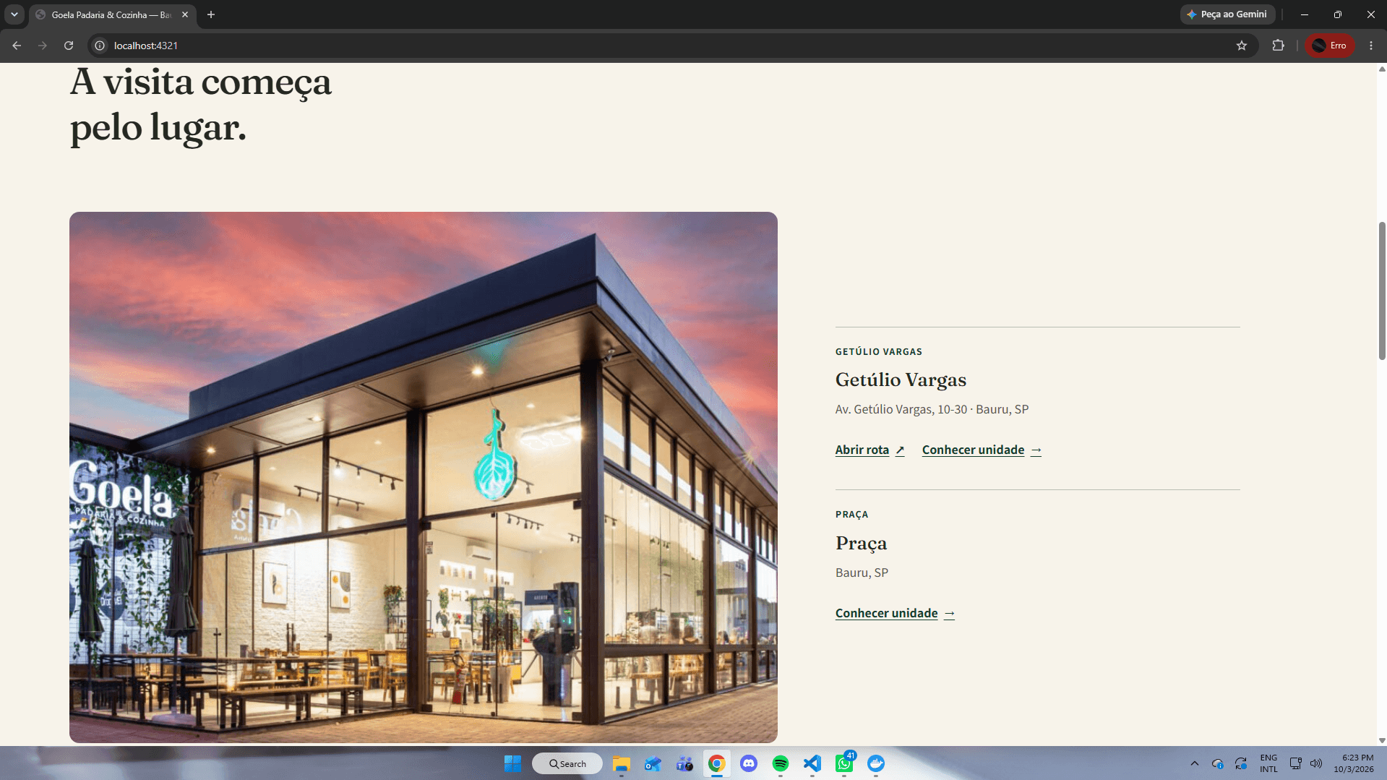Open Conhecer unidade link for Praça
1387x780 pixels.
(x=895, y=613)
